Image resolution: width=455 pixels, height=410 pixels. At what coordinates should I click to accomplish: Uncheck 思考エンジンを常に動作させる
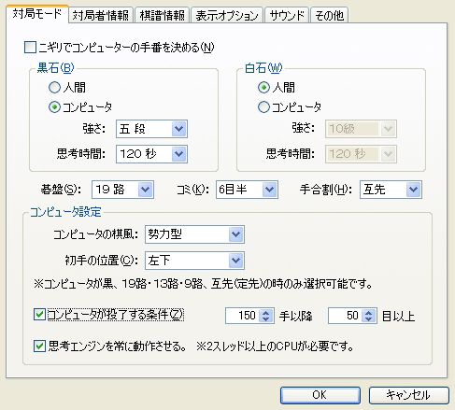[39, 346]
